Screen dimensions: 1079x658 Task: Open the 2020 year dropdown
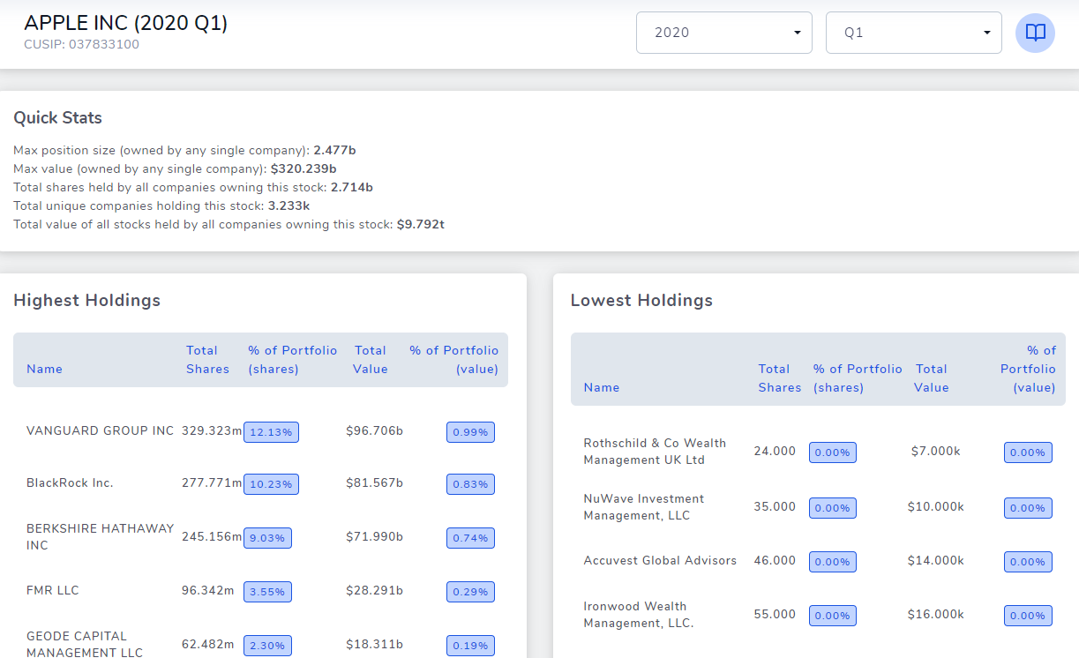click(x=724, y=33)
